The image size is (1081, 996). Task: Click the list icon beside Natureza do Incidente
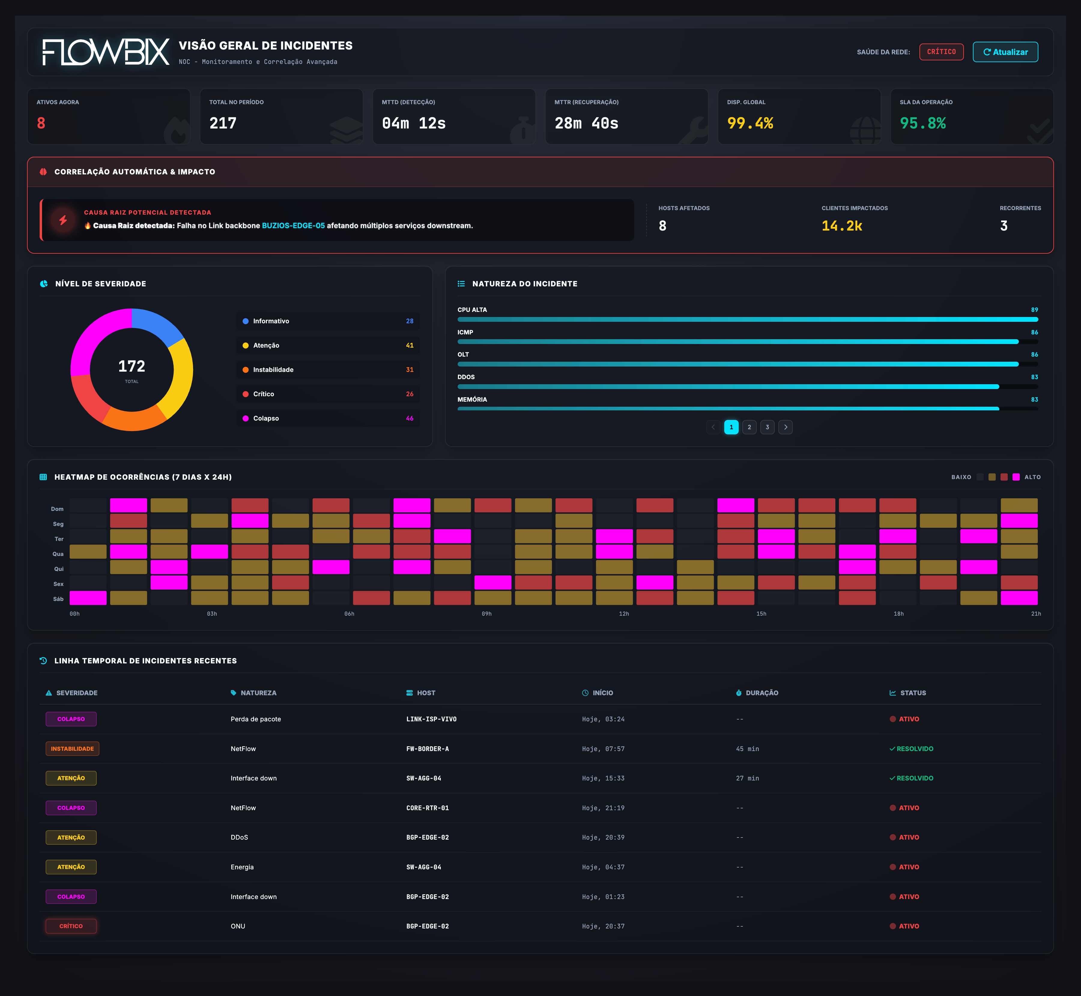click(x=462, y=283)
